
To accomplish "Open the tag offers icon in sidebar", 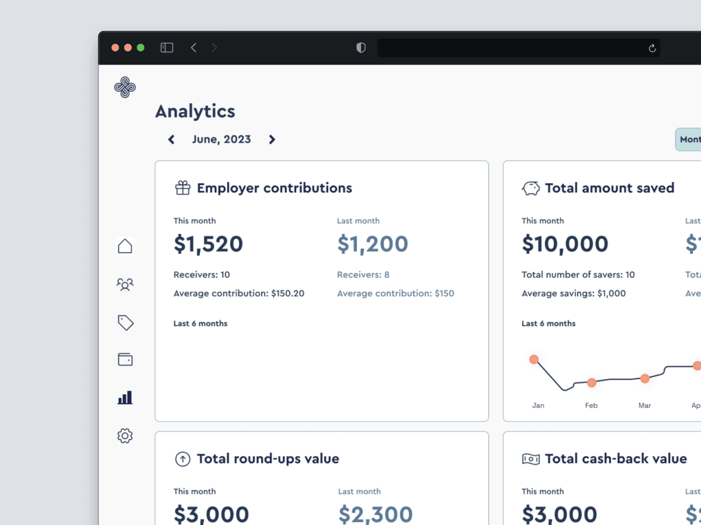I will (125, 322).
